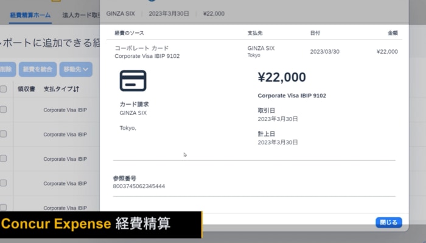This screenshot has height=243, width=426.
Task: Click the large ¥22,000 amount
Action: pyautogui.click(x=282, y=77)
